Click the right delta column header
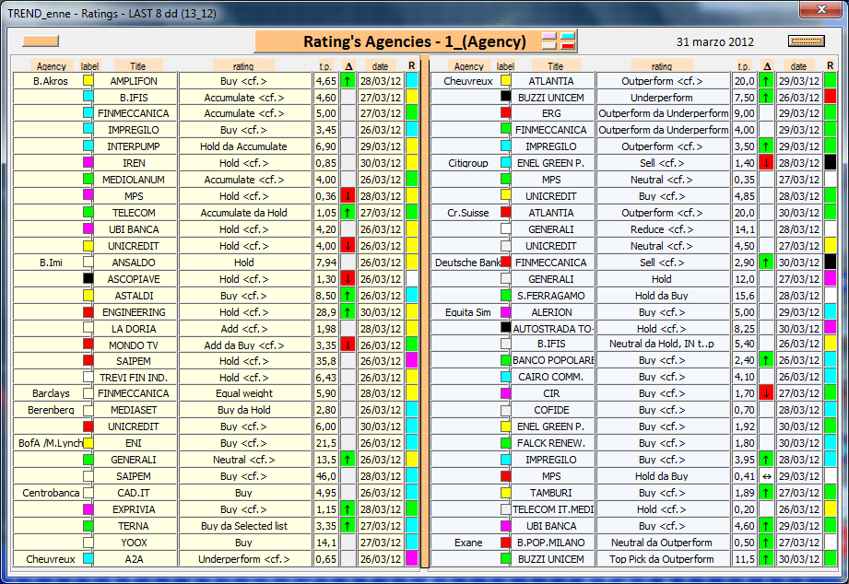Image resolution: width=849 pixels, height=584 pixels. pyautogui.click(x=767, y=66)
